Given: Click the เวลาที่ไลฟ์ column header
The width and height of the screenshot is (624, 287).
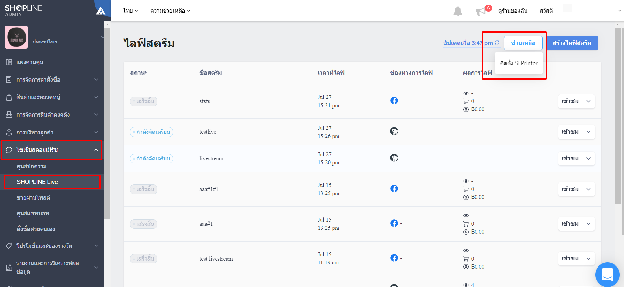Looking at the screenshot, I should pos(331,73).
